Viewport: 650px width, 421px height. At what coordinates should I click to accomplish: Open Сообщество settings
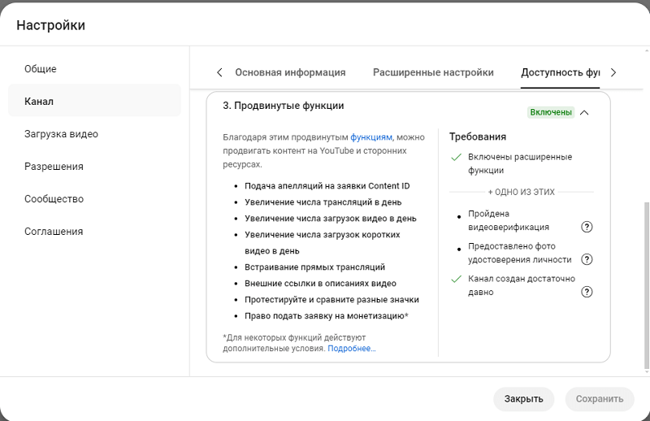(94, 198)
